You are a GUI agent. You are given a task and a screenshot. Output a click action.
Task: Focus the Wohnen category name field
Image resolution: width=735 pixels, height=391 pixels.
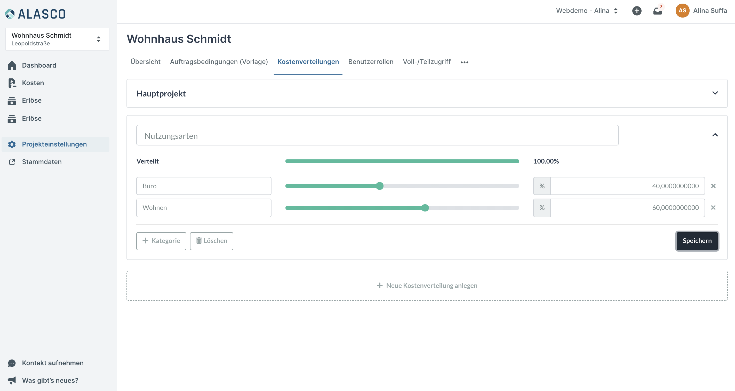[x=204, y=208]
